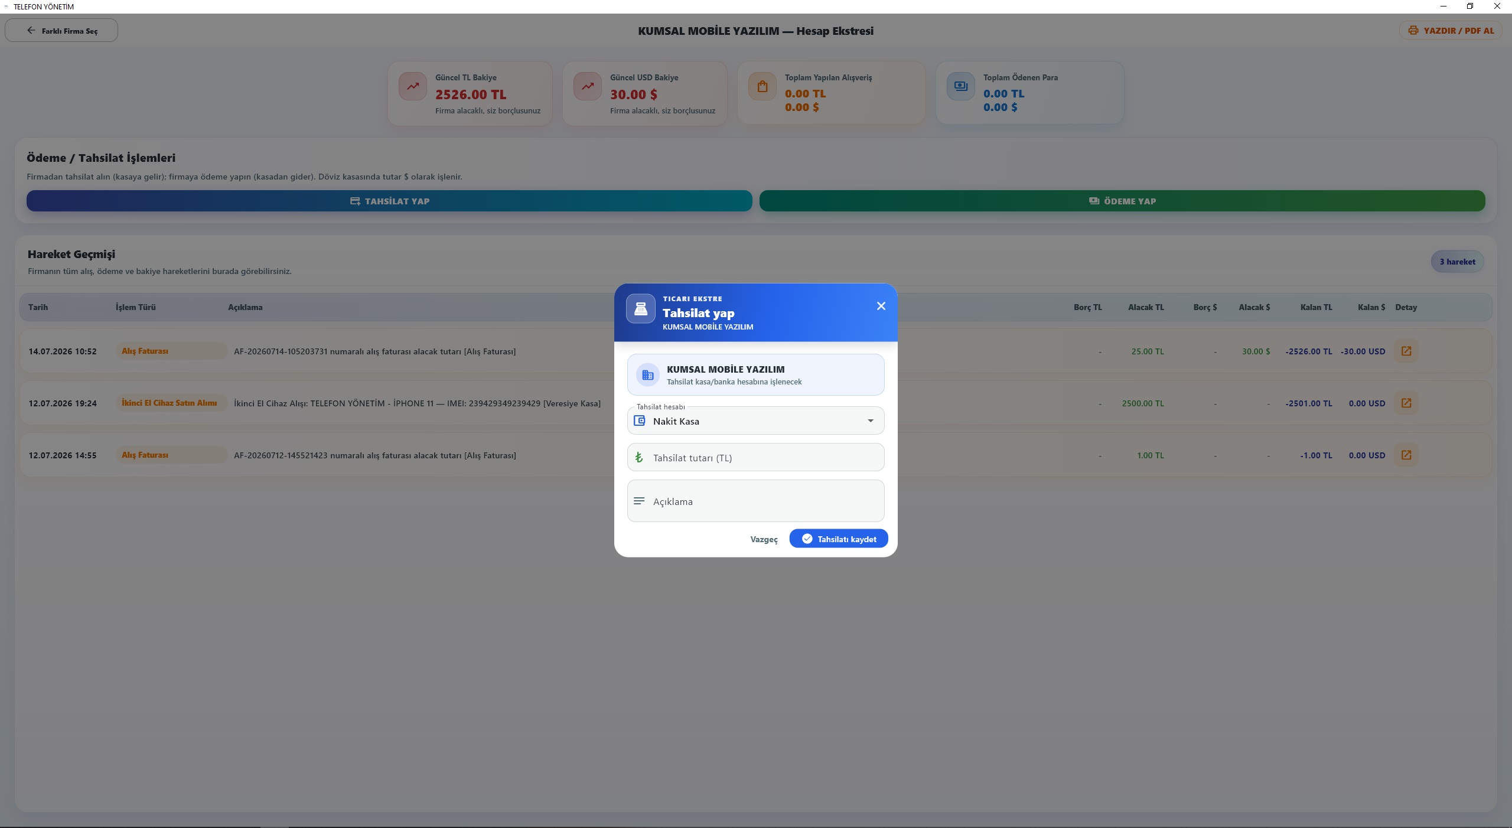Screen dimensions: 1512x828
Task: Click the Borç TL column header
Action: click(x=1088, y=307)
